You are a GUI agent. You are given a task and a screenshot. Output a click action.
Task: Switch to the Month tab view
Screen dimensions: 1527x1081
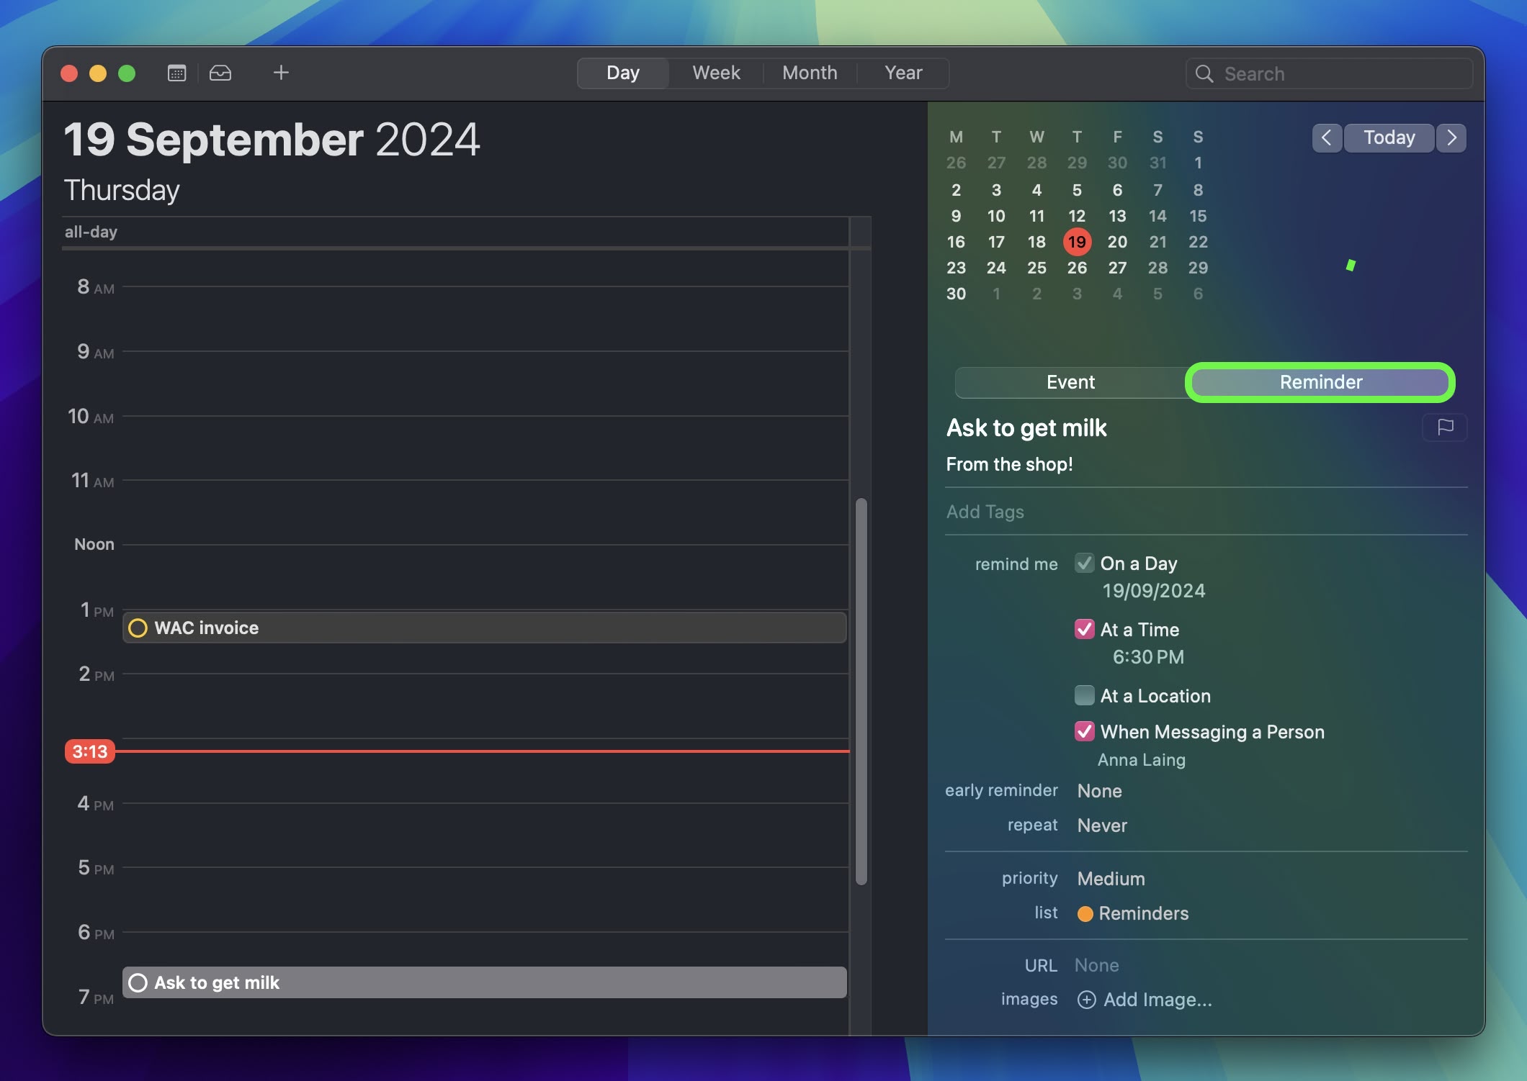[809, 73]
